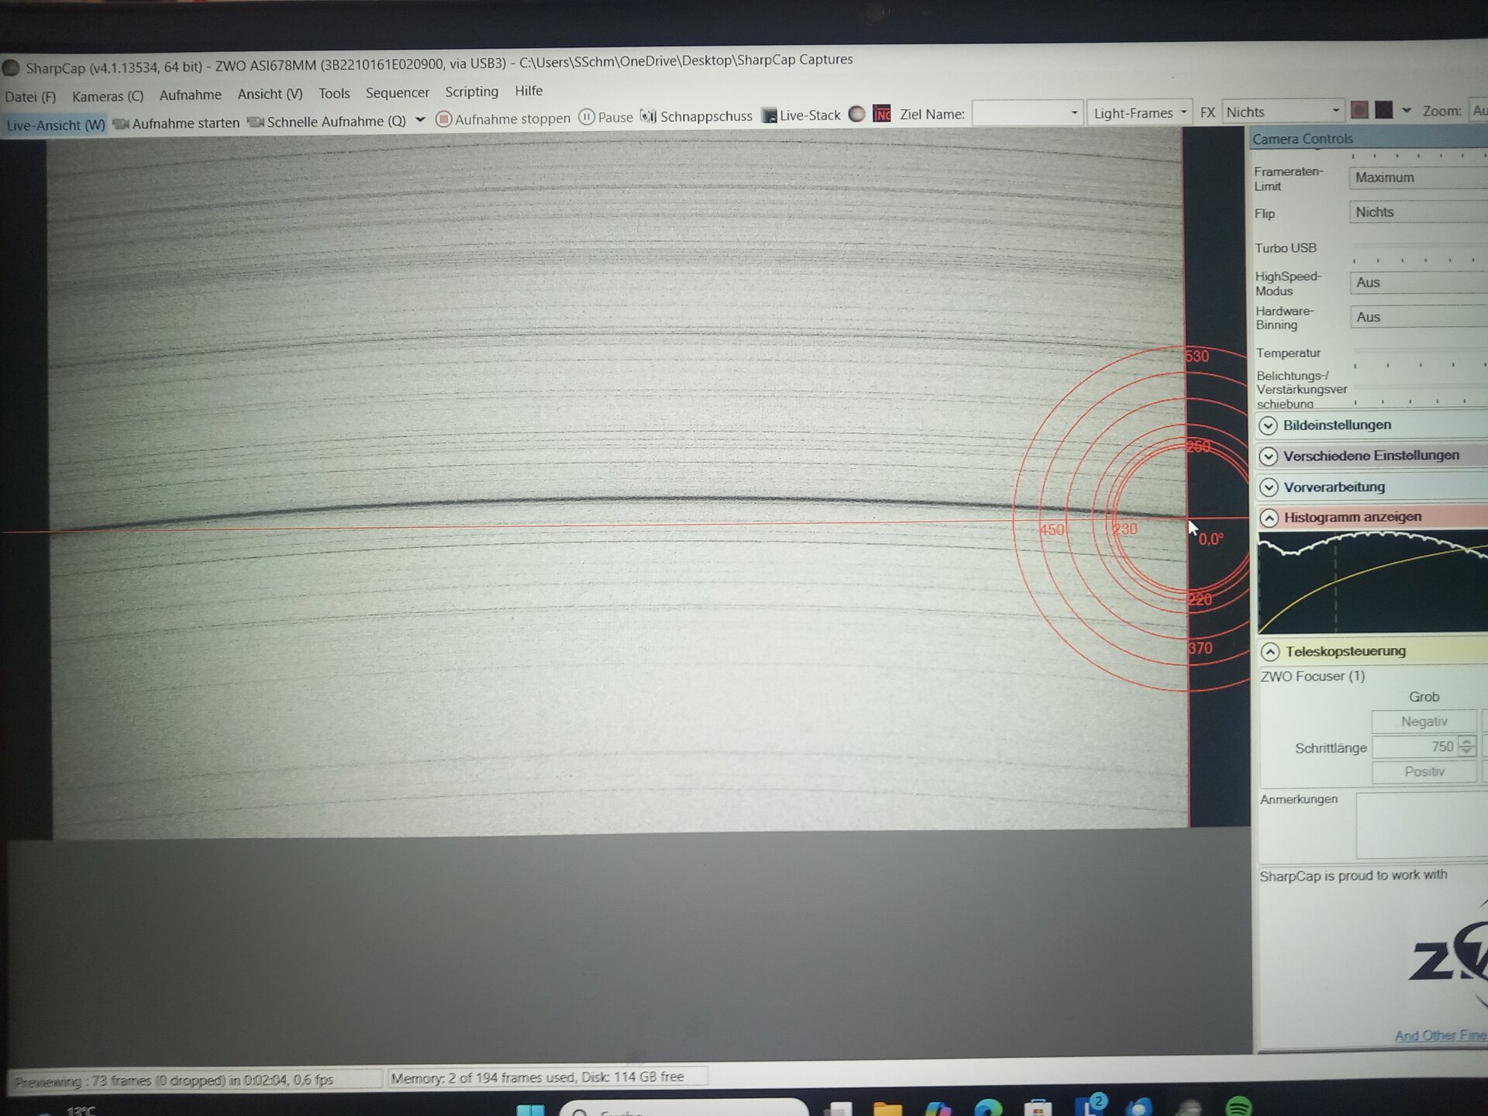
Task: Click the Positiv focuser button
Action: (x=1424, y=772)
